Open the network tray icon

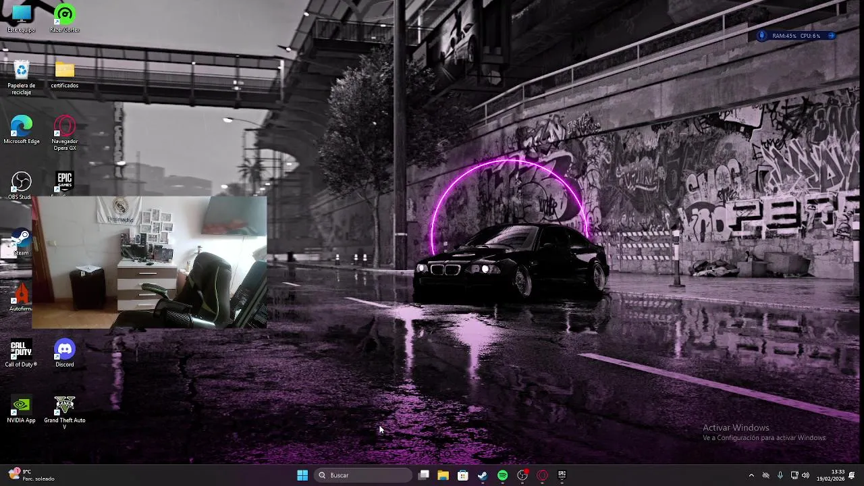[x=794, y=475]
